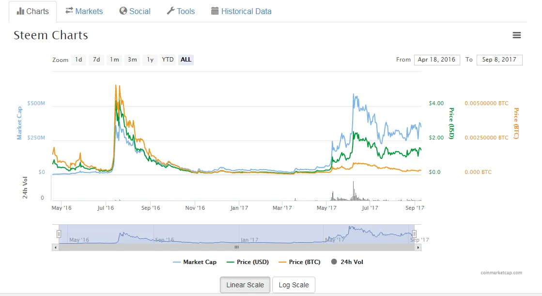Set zoom range to YTD
542x296 pixels.
[168, 60]
